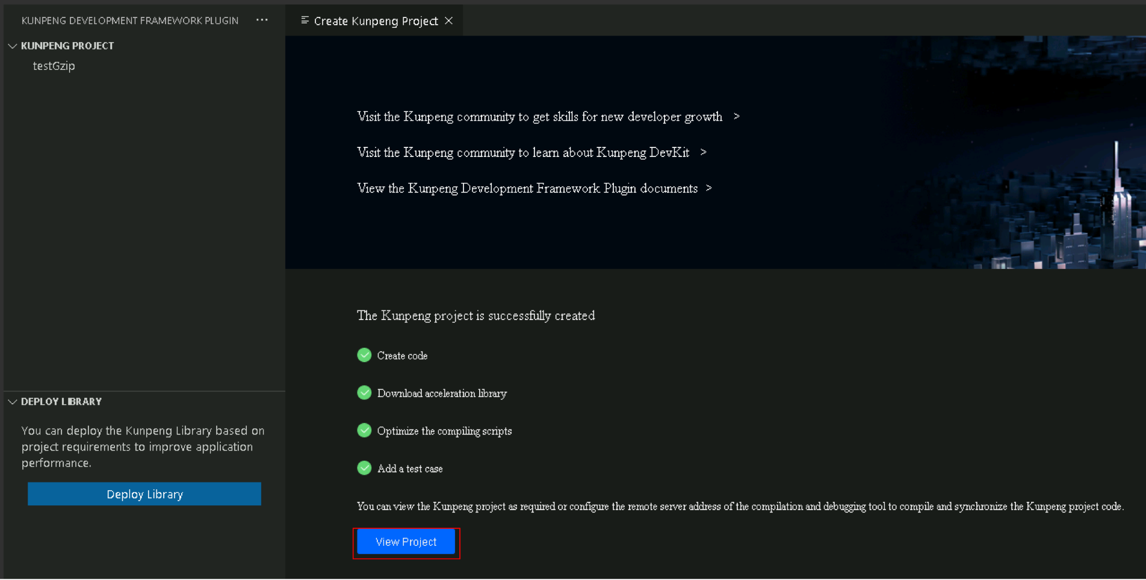The image size is (1146, 580).
Task: Open the Framework Plugin documents link
Action: pos(527,189)
